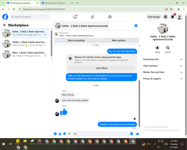
Task: Mute the conversation with bell icon
Action: point(157,48)
